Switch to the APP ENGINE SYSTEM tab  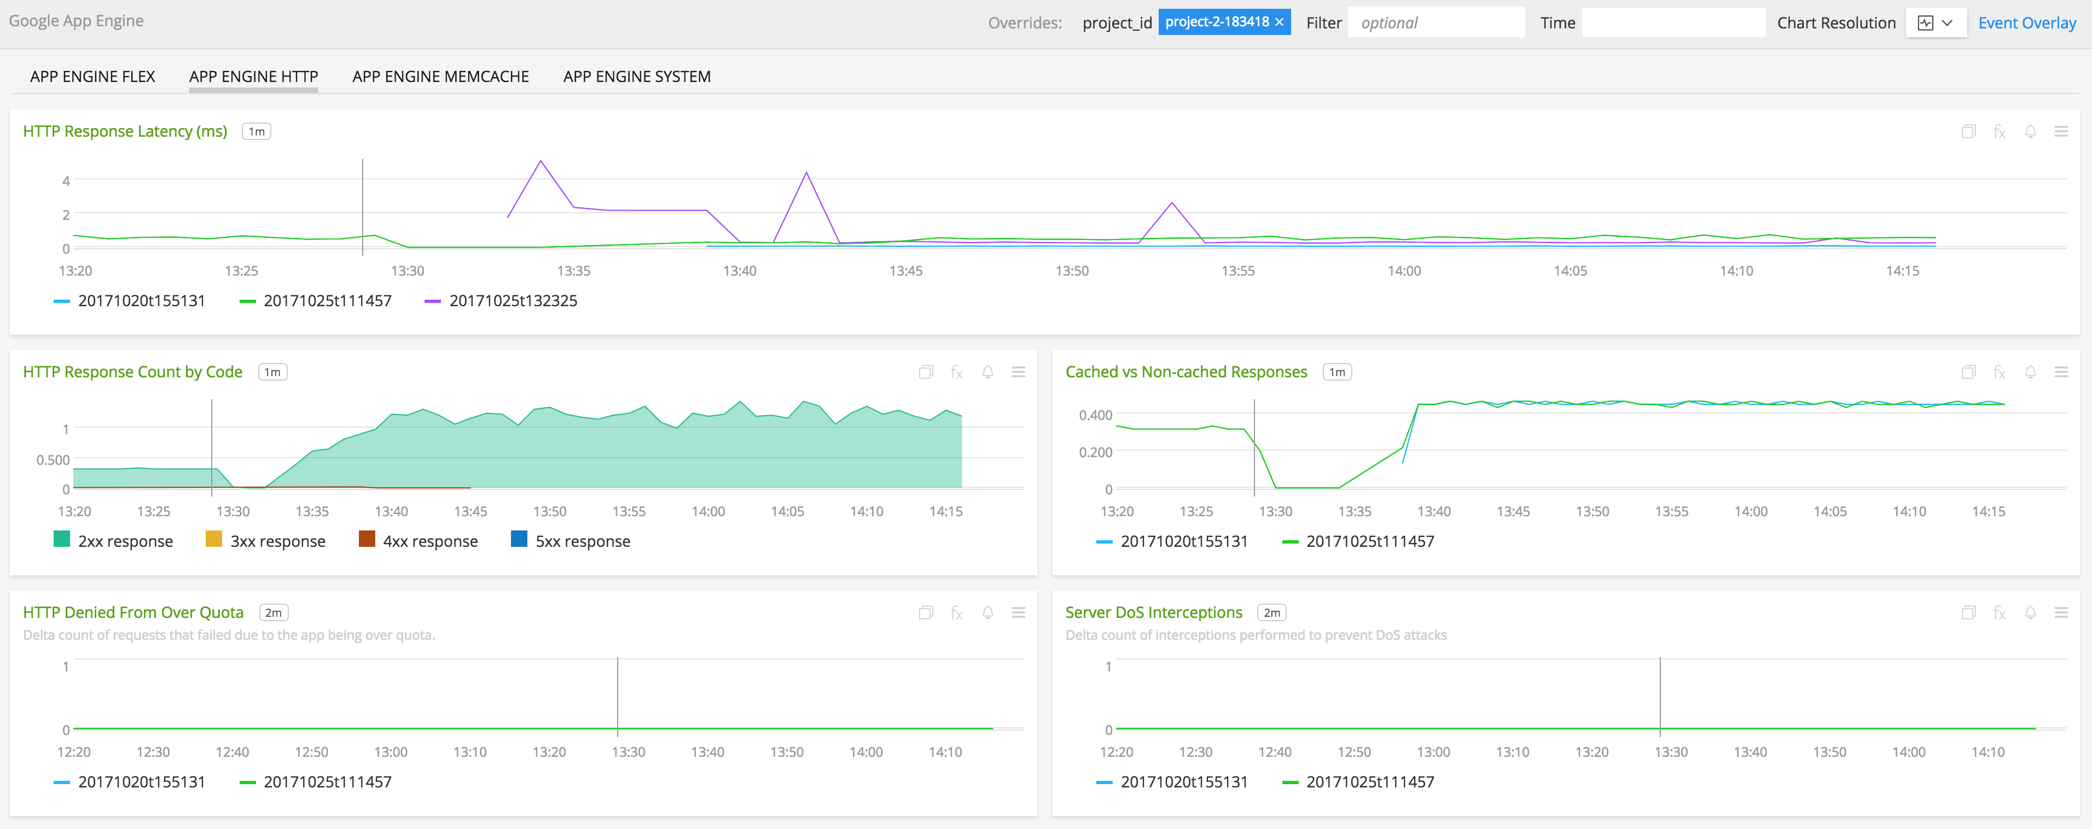pyautogui.click(x=637, y=77)
